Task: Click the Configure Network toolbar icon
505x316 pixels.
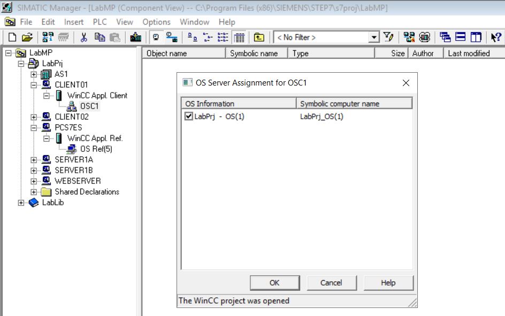Action: (x=409, y=37)
